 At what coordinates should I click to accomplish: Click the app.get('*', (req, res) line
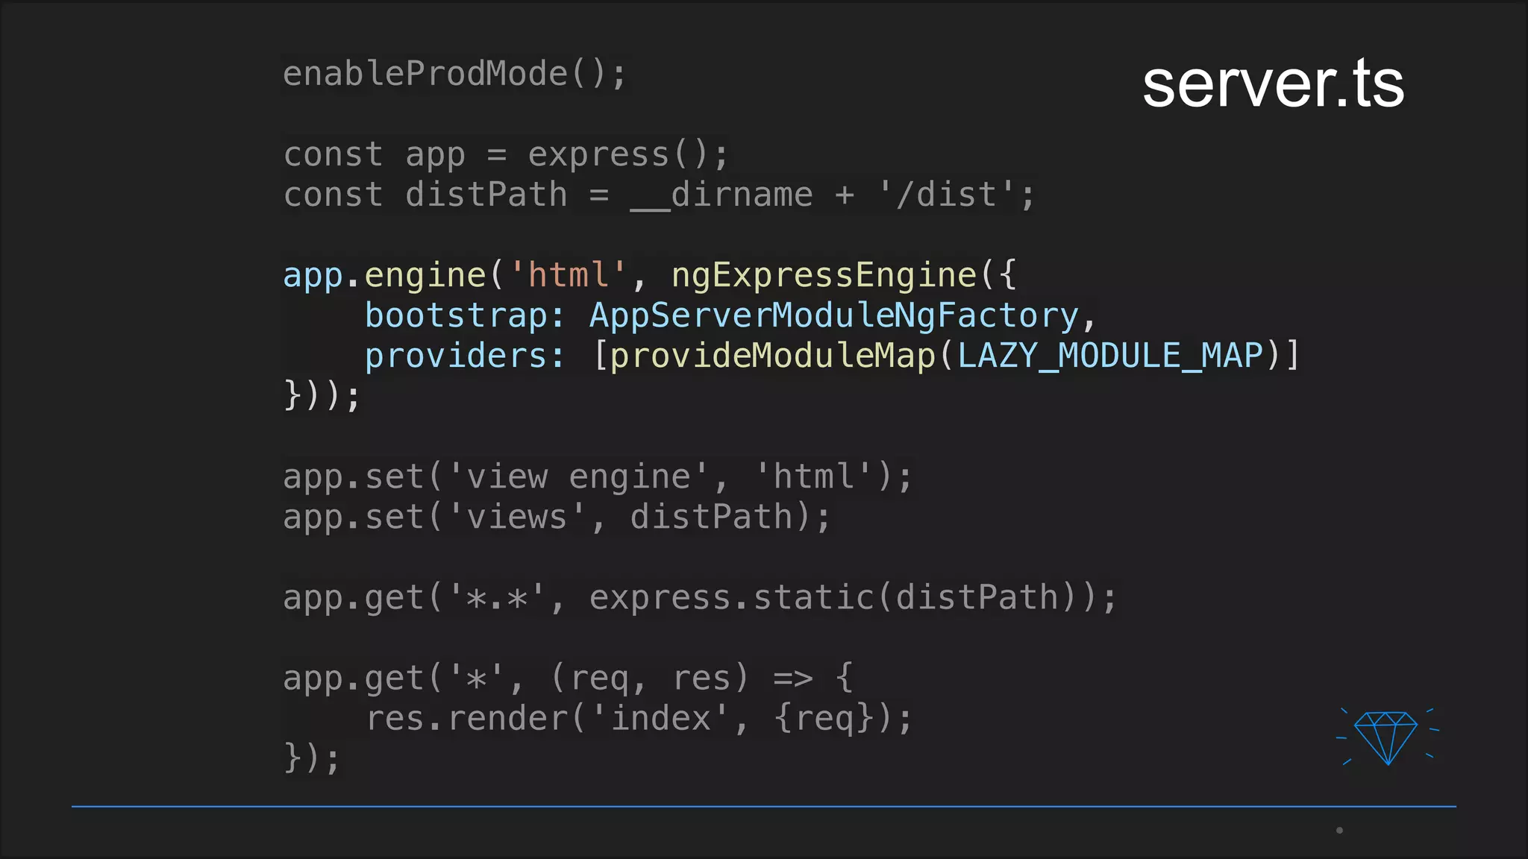pyautogui.click(x=567, y=679)
